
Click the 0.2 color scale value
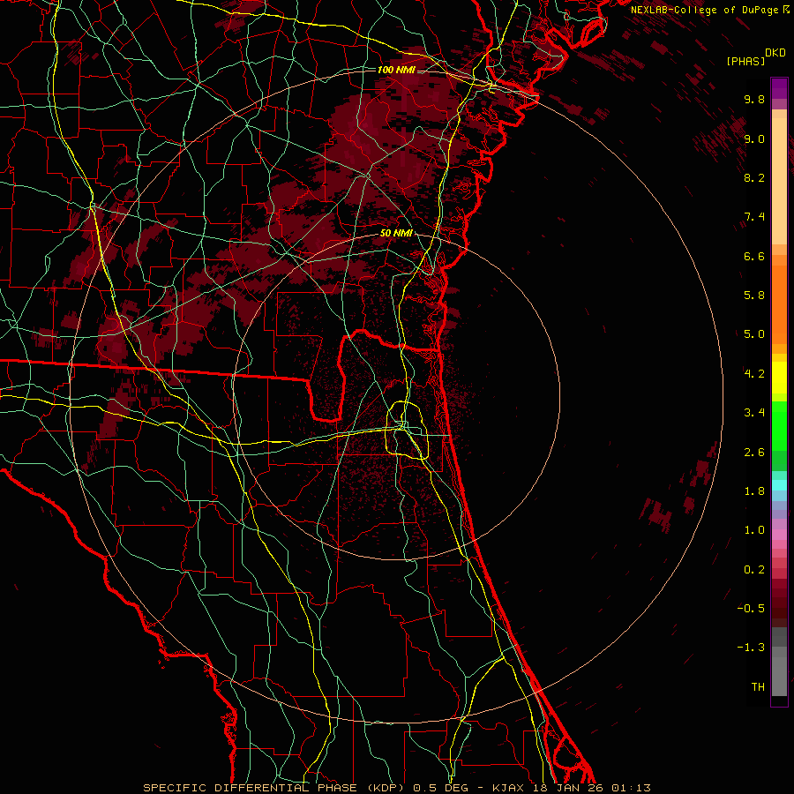pos(754,570)
